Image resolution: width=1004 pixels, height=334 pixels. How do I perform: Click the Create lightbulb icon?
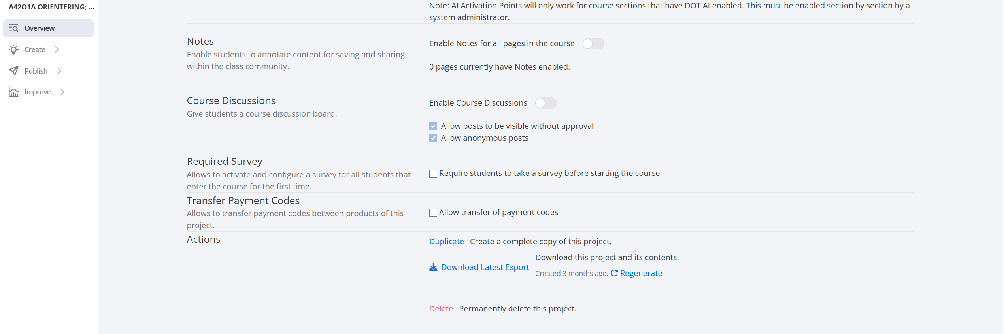coord(13,49)
